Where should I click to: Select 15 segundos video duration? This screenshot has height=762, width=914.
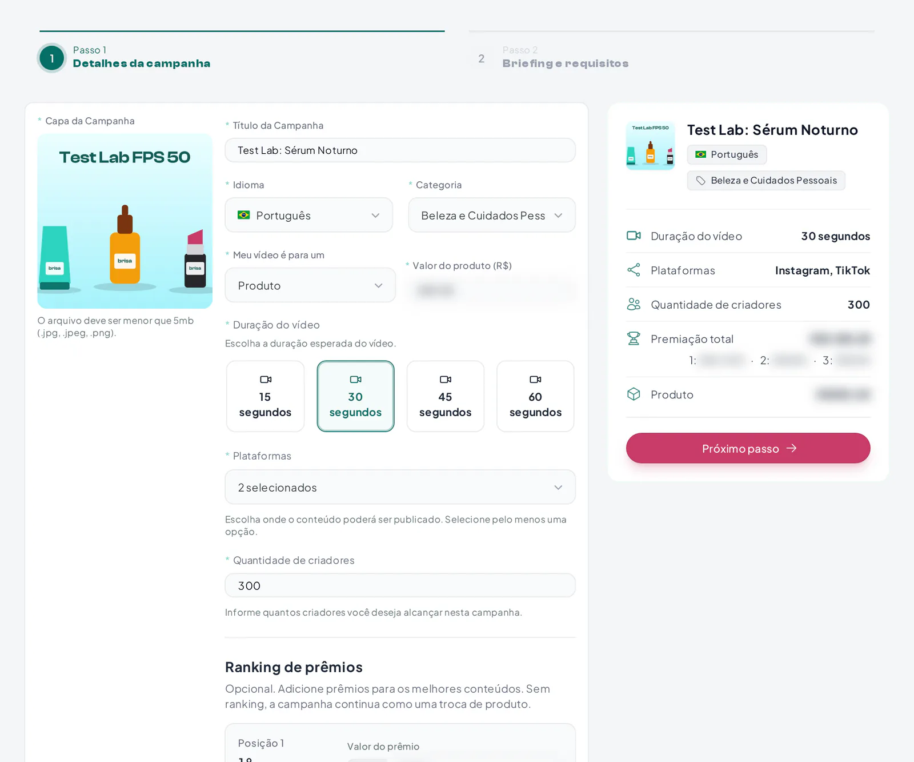(x=266, y=396)
